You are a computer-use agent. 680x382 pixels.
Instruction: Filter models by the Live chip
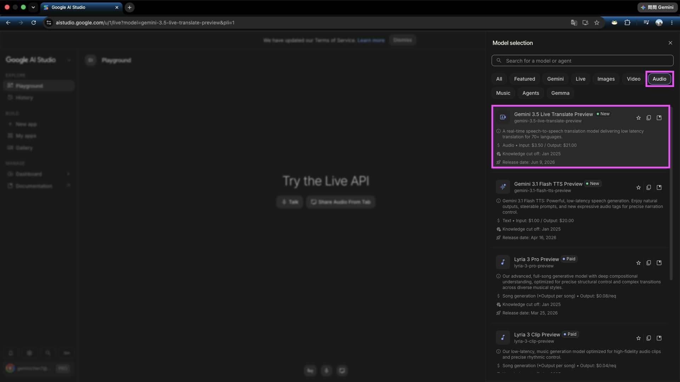[x=580, y=79]
